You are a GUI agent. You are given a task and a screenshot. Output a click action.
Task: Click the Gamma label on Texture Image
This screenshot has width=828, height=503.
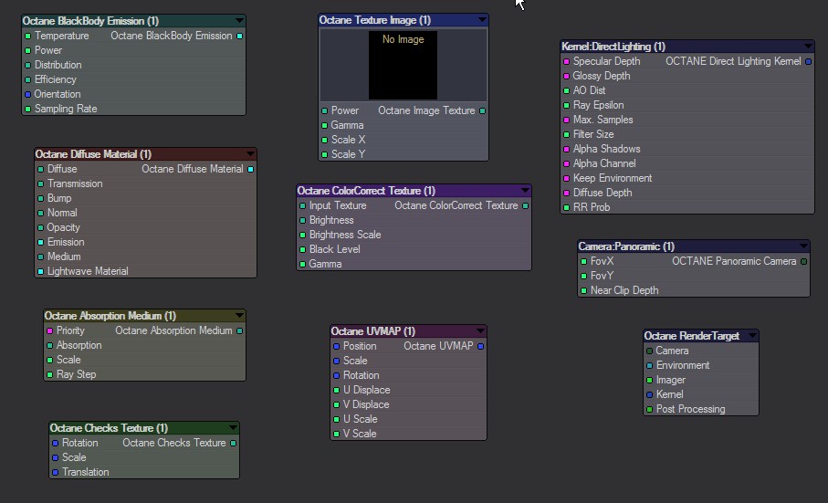pyautogui.click(x=347, y=126)
